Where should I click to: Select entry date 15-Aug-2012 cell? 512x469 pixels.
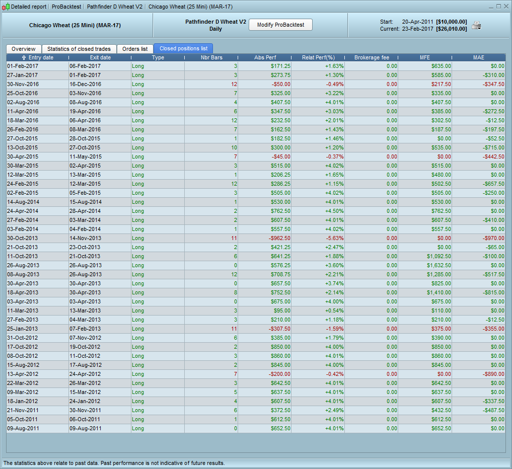point(38,365)
